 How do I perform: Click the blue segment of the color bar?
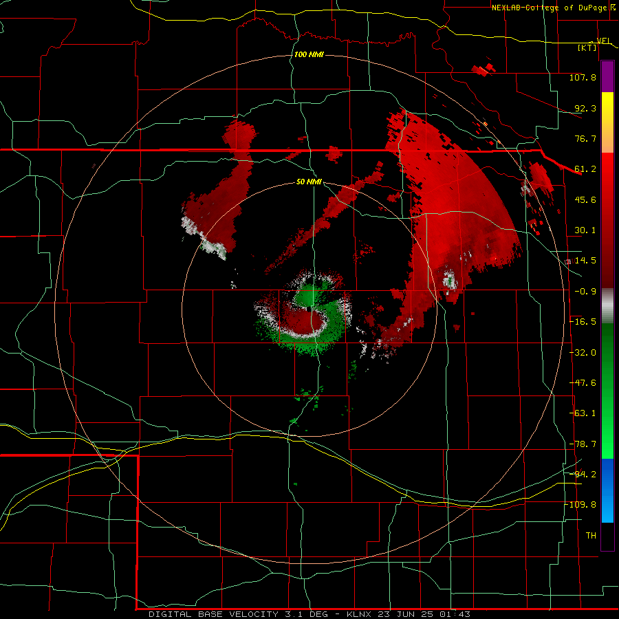607,490
